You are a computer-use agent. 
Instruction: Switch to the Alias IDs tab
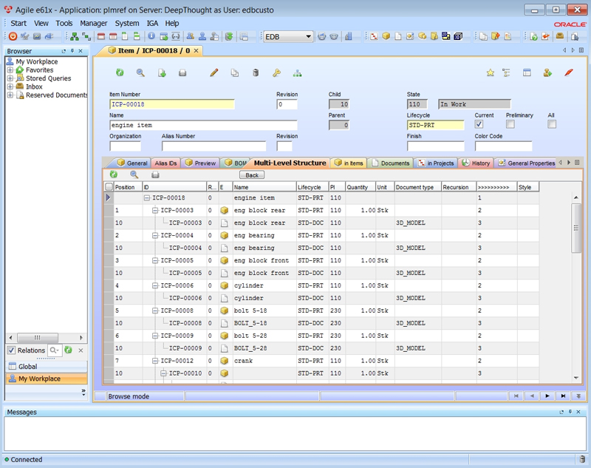165,163
